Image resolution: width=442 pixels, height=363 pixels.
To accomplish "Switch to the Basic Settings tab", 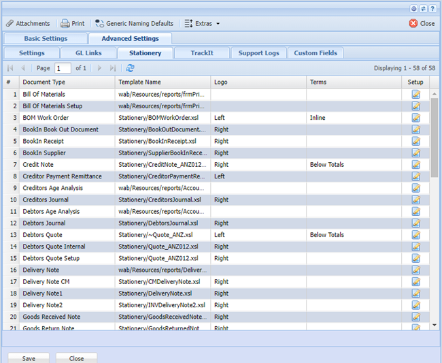I will [46, 39].
